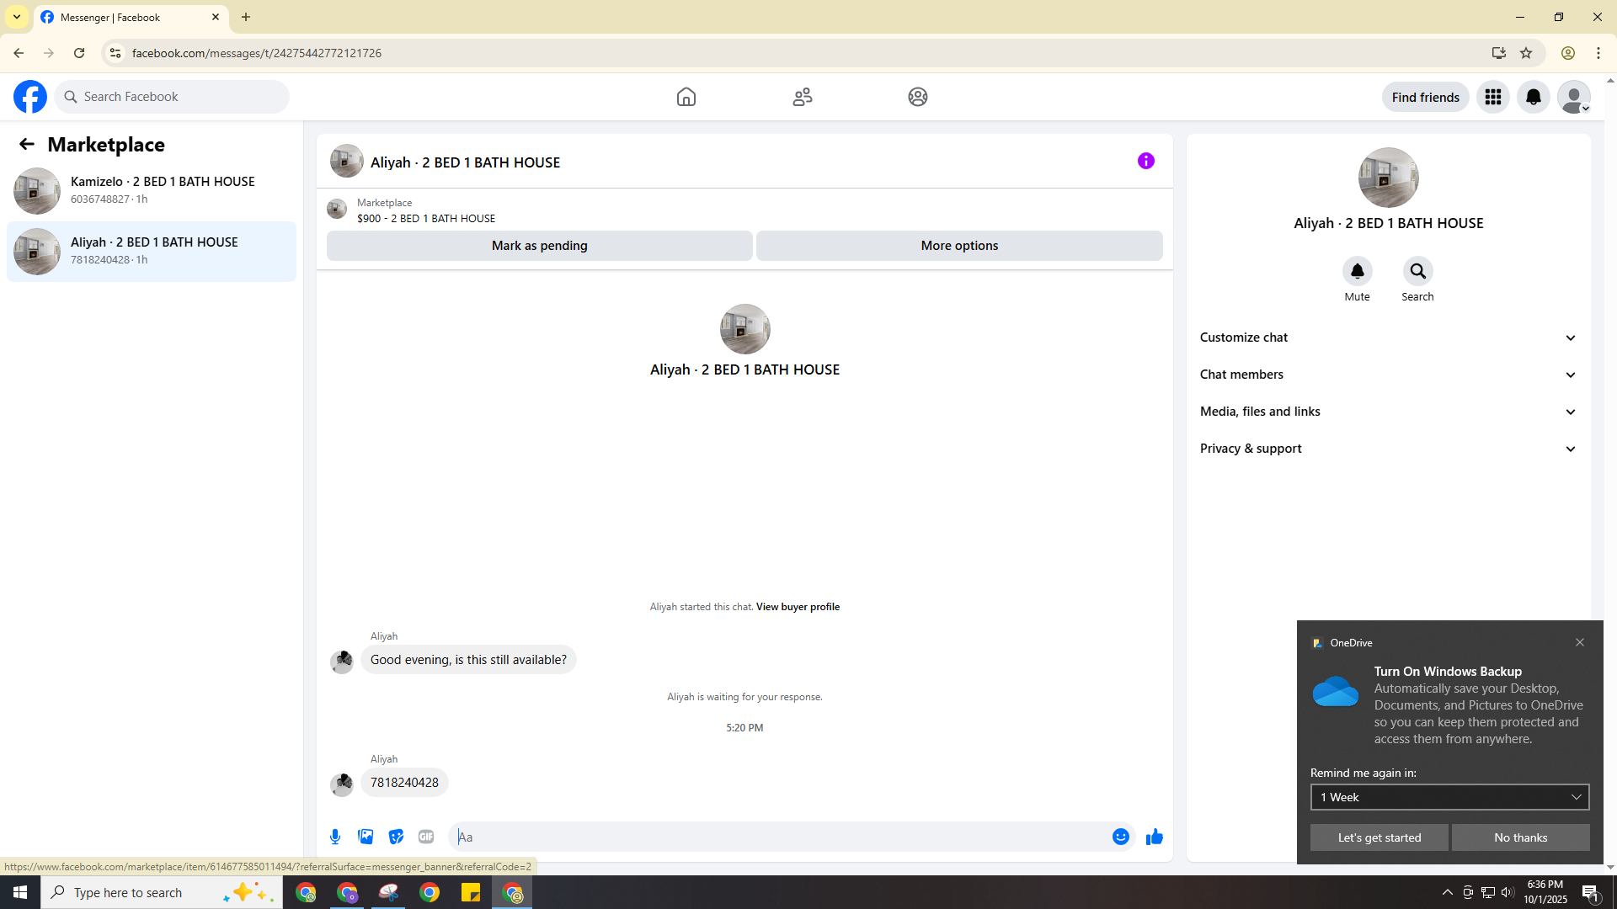Viewport: 1617px width, 909px height.
Task: Open the Facebook menu grid icon
Action: (x=1493, y=97)
